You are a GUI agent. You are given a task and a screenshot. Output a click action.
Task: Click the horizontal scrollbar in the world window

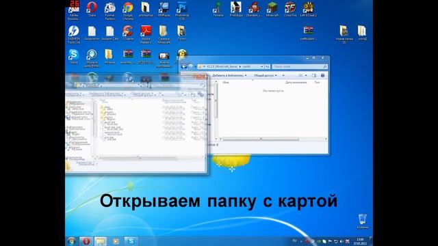click(261, 139)
